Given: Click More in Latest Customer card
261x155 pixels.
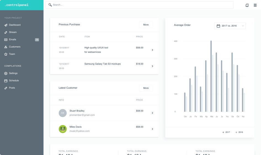Looking at the screenshot, I should [x=146, y=88].
